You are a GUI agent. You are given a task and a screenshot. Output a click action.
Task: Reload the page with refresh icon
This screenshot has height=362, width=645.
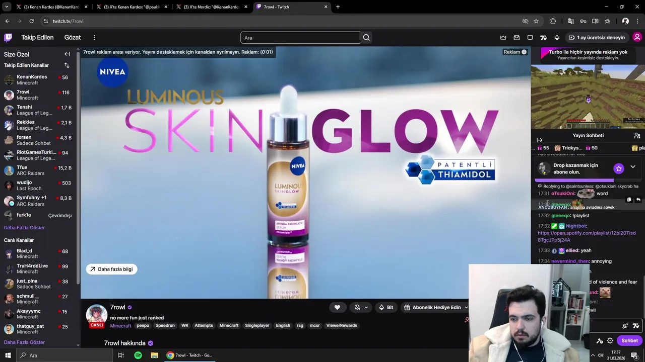pos(31,21)
